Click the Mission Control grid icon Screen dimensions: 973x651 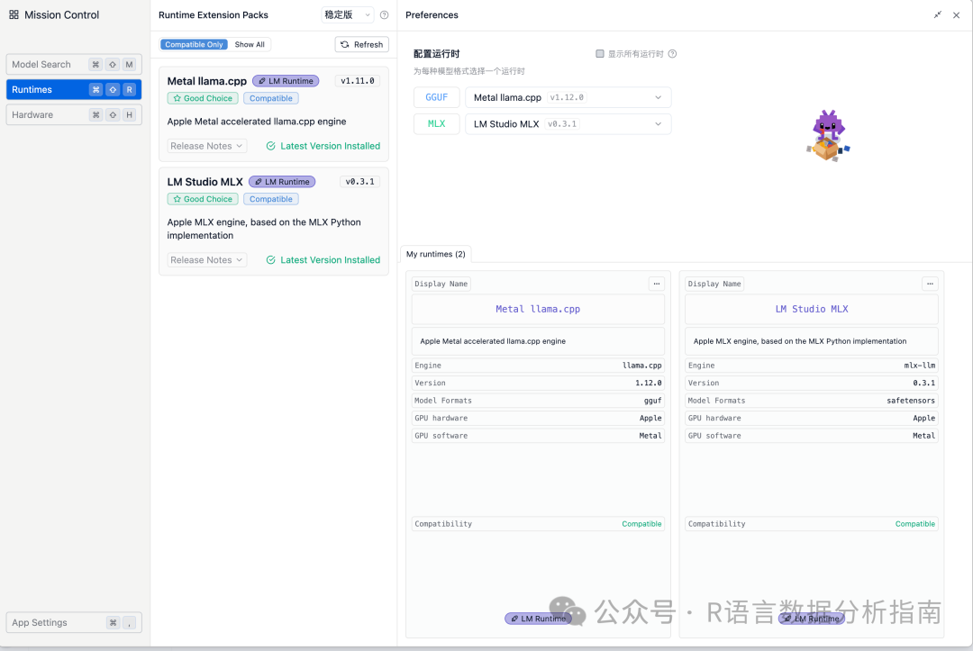click(14, 14)
